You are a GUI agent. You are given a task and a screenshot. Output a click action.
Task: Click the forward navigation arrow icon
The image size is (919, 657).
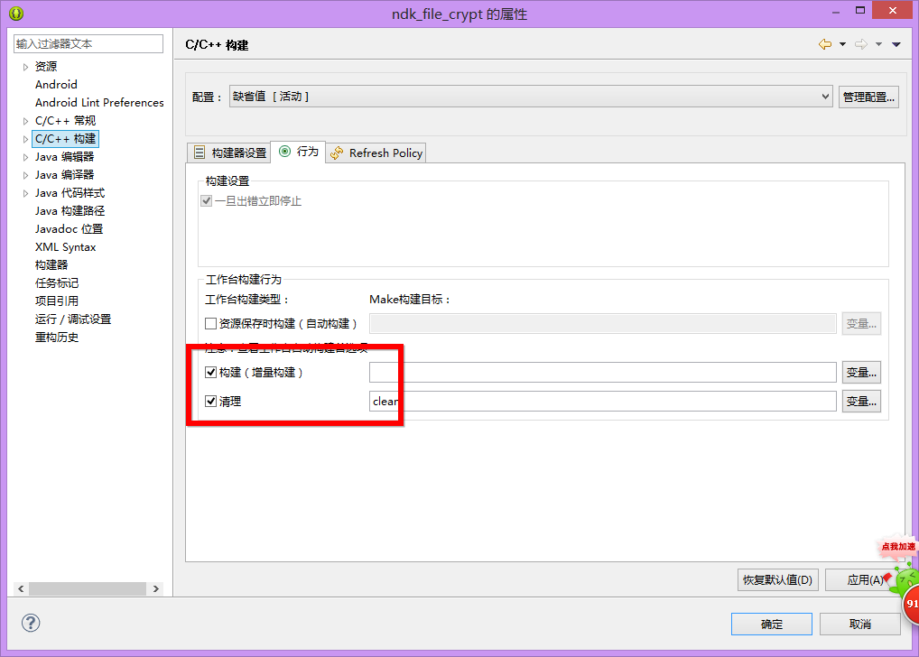click(x=861, y=44)
